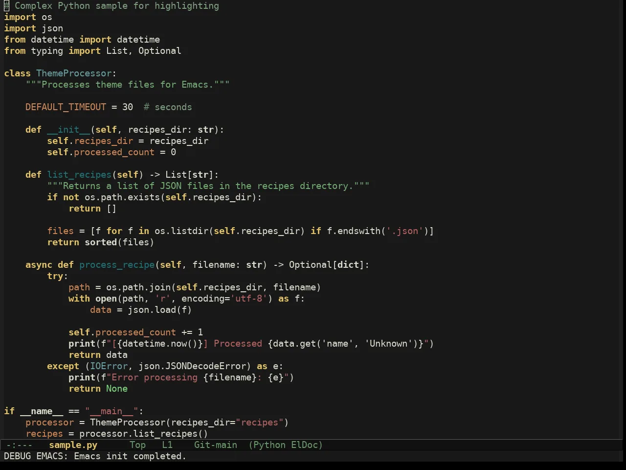Viewport: 626px width, 470px height.
Task: Click the '+= 1' increment line's processed_count
Action: pos(135,332)
